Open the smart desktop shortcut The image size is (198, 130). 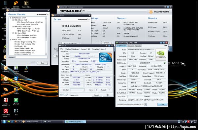point(26,69)
